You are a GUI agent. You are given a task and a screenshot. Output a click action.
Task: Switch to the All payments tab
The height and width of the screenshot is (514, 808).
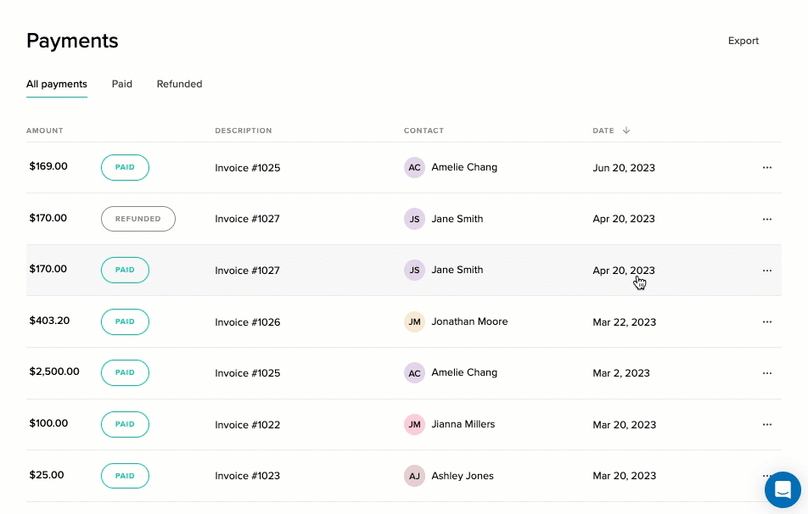coord(57,84)
